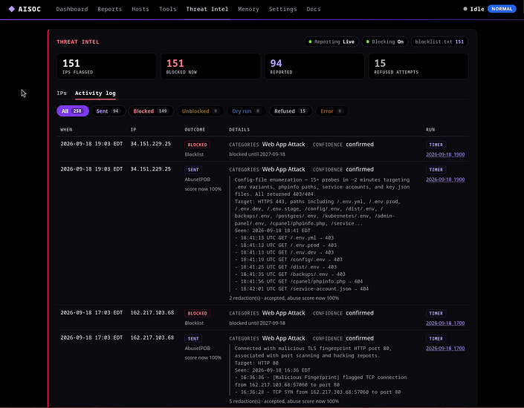
Task: Click the Idle status indicator
Action: pos(474,9)
